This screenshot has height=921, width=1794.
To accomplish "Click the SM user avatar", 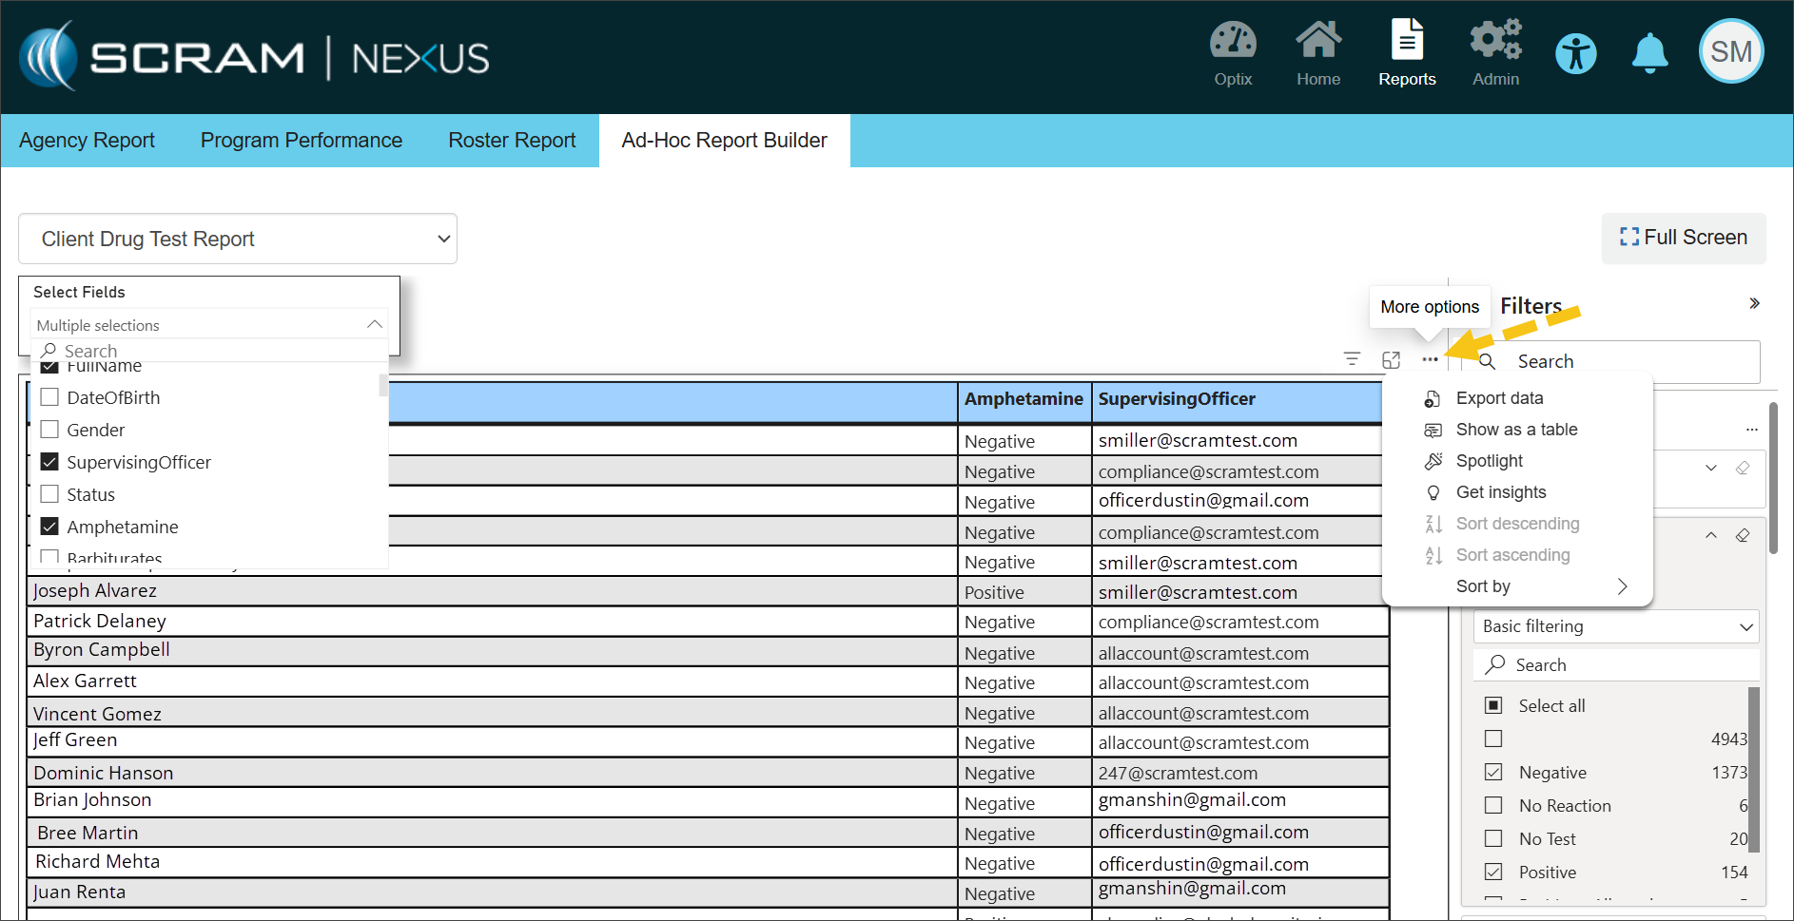I will (1731, 52).
